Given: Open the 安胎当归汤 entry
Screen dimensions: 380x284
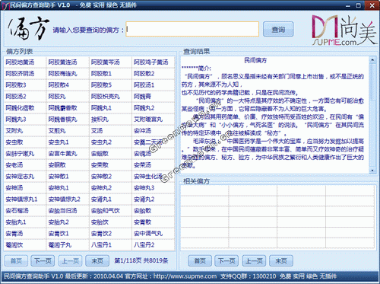Looking at the screenshot, I should [x=62, y=211].
